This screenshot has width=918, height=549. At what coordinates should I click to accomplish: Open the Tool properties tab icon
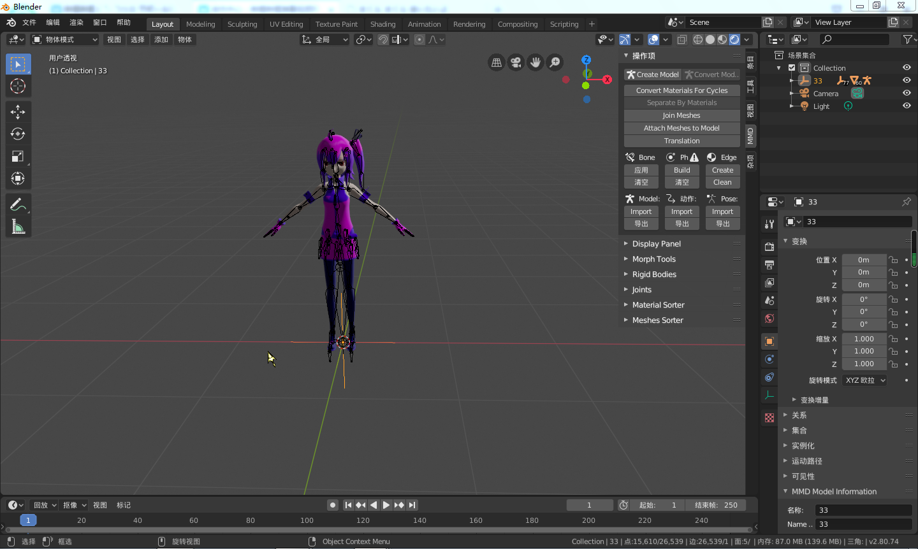click(x=769, y=224)
